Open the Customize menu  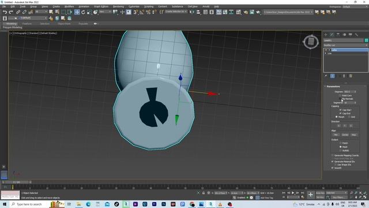pos(134,6)
